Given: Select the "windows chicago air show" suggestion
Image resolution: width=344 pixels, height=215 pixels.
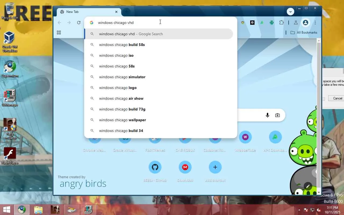Looking at the screenshot, I should pos(159,98).
